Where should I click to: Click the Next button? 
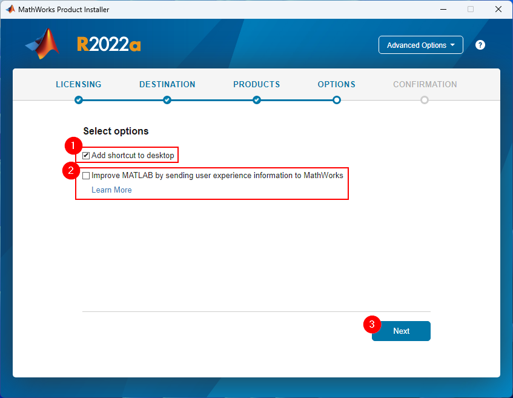tap(401, 331)
